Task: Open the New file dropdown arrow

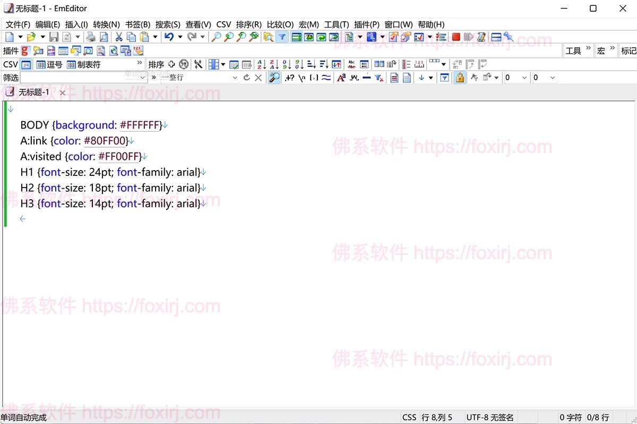Action: (20, 37)
